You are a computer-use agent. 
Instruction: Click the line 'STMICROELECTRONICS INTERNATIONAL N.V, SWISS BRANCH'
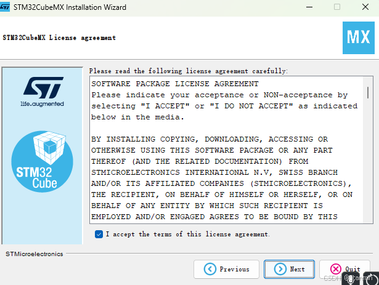(x=214, y=172)
